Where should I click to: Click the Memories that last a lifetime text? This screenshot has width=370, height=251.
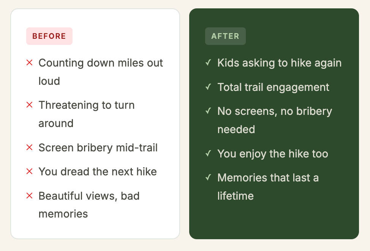click(x=268, y=186)
